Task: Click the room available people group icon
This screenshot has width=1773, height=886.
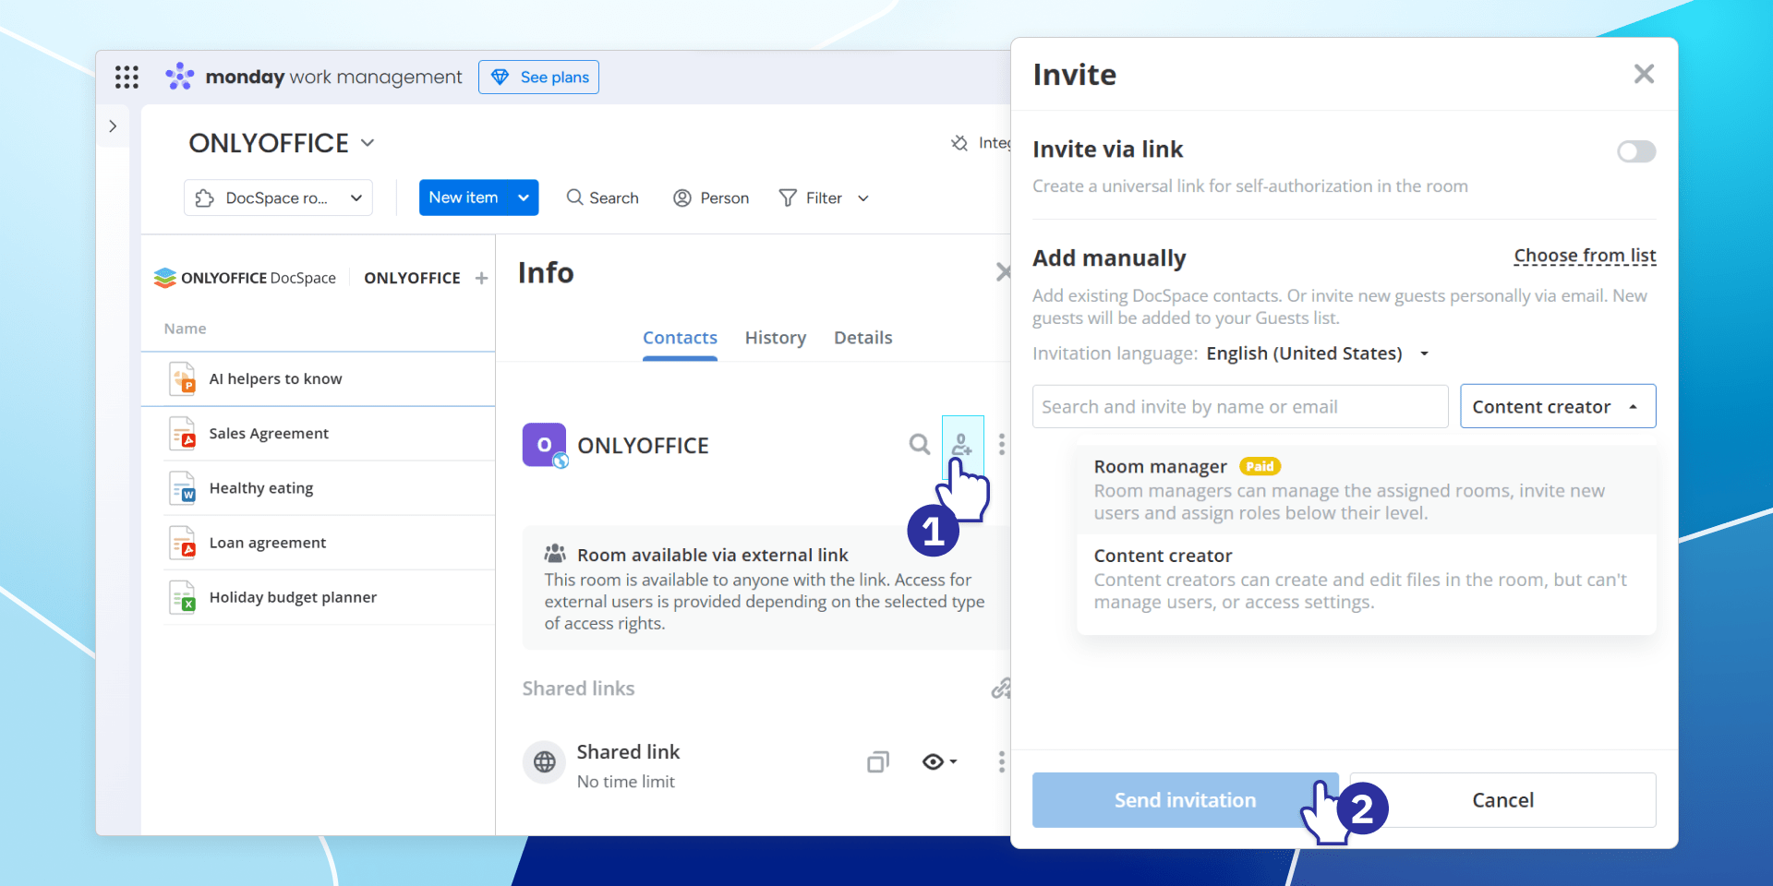Action: tap(555, 554)
